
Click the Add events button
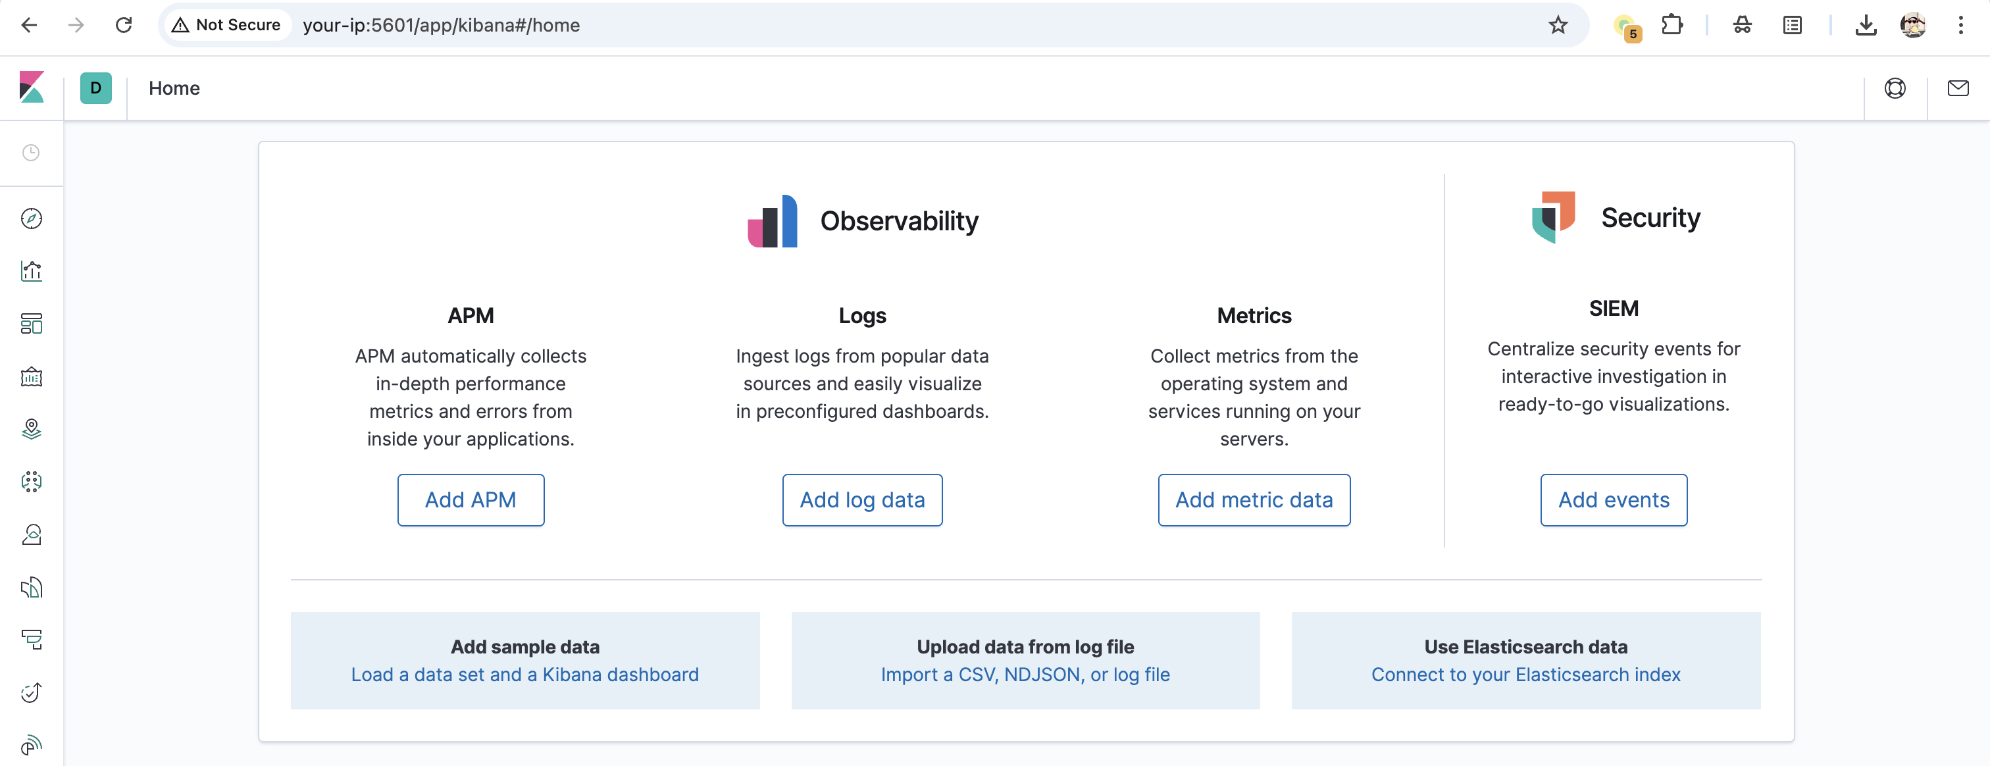tap(1613, 499)
